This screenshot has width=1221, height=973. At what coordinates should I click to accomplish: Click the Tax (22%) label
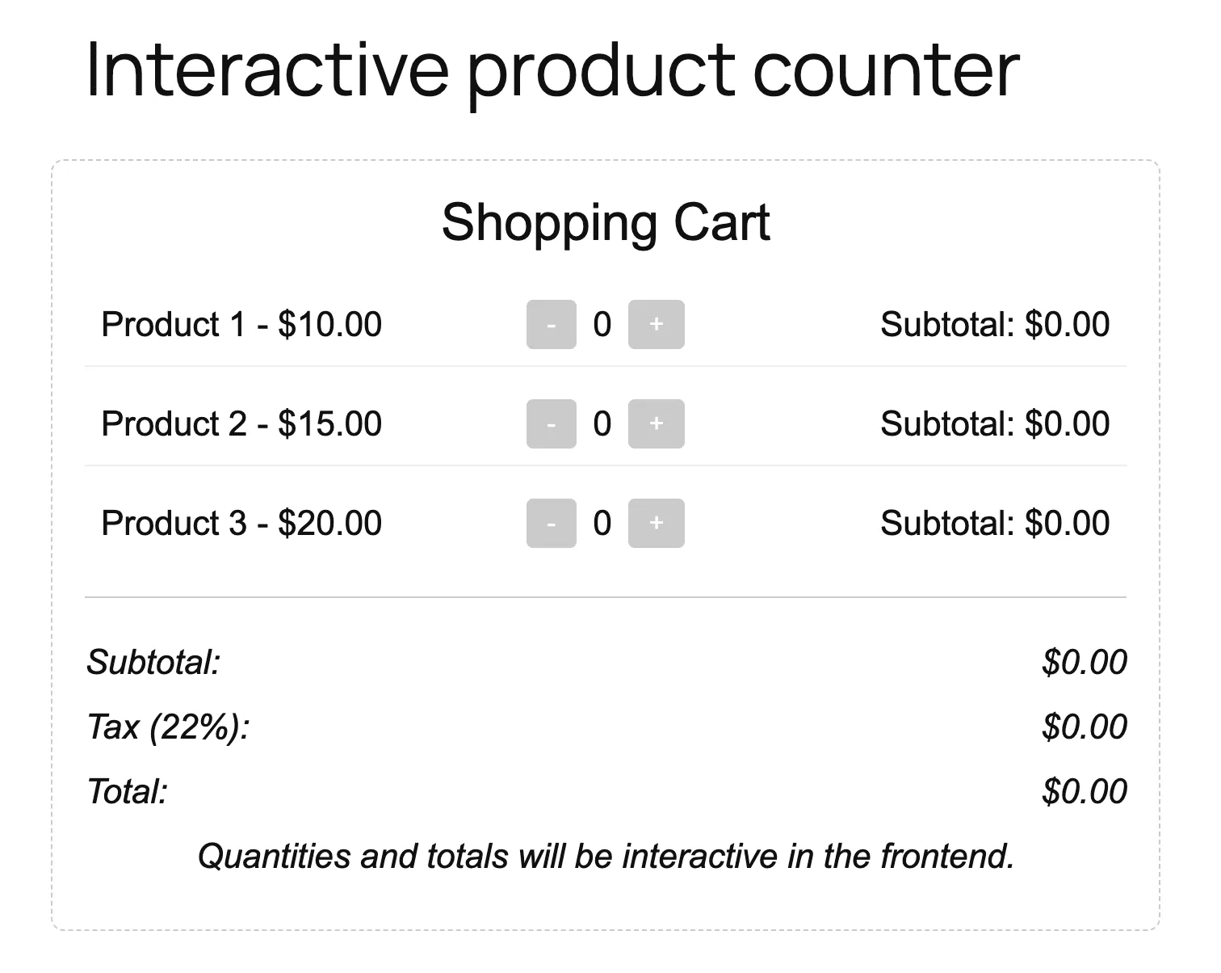[x=168, y=727]
